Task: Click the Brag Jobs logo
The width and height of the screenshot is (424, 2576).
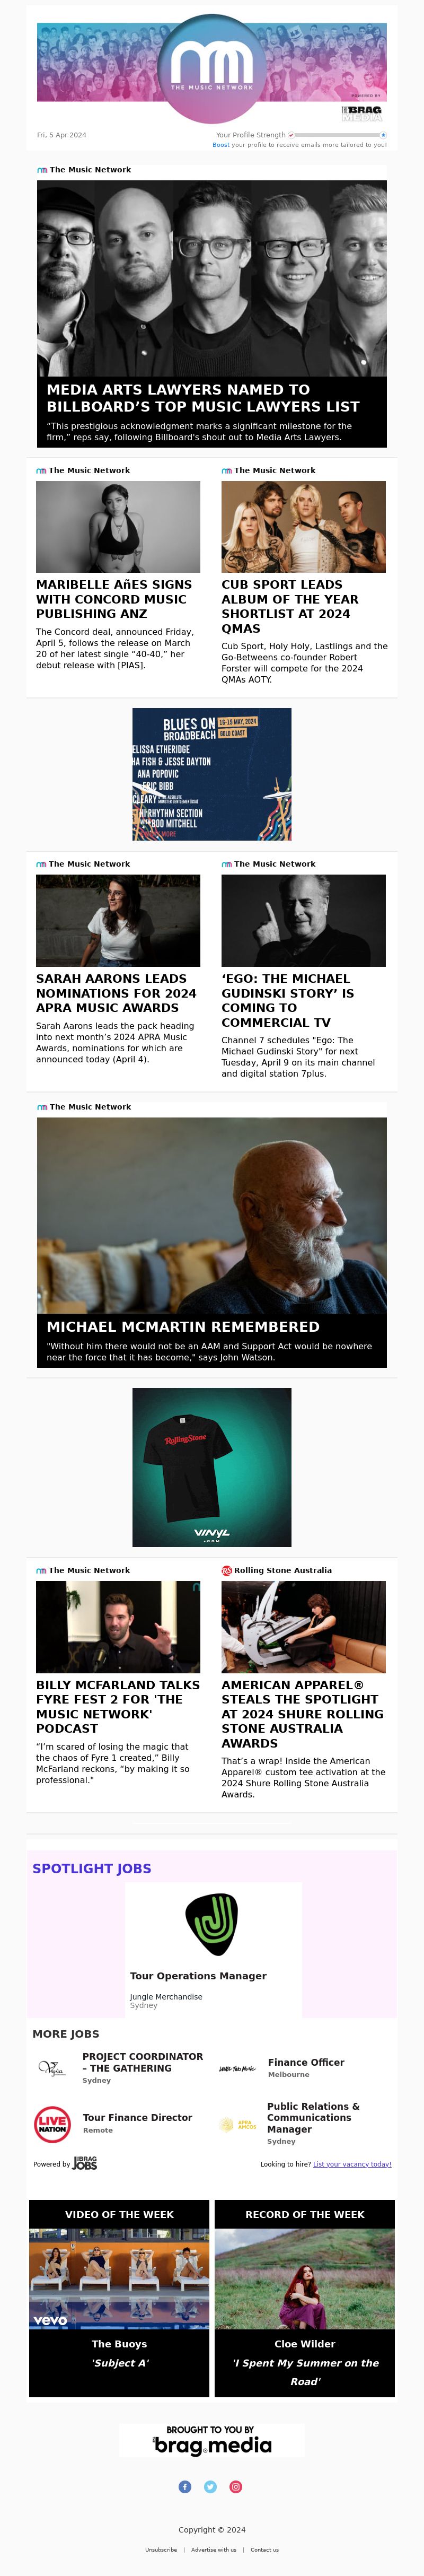Action: tap(85, 2163)
